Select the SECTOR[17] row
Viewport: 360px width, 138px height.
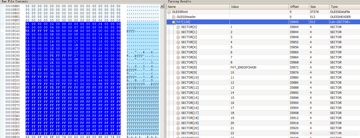(x=263, y=113)
